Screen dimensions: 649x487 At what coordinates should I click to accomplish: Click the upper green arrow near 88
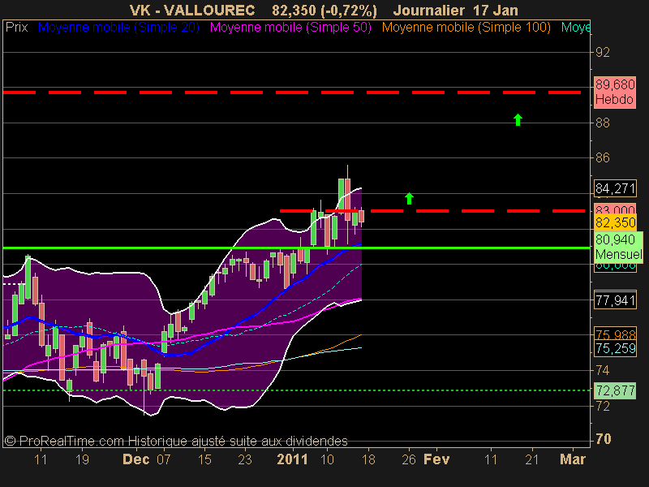(x=518, y=119)
